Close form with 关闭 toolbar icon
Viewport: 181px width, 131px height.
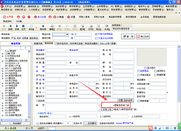point(107,26)
